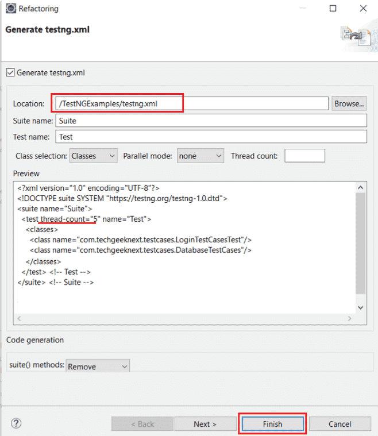Click the closing </test> line in preview
The image size is (378, 436).
coord(56,272)
